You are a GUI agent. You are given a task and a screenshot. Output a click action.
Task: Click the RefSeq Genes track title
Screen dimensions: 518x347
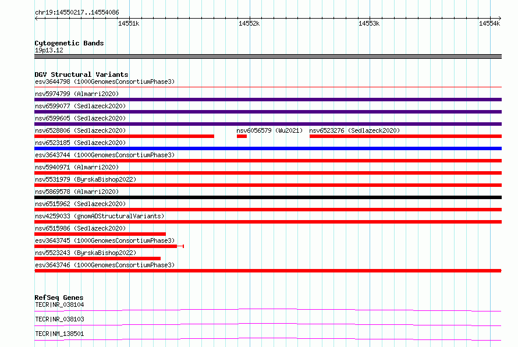tap(59, 298)
